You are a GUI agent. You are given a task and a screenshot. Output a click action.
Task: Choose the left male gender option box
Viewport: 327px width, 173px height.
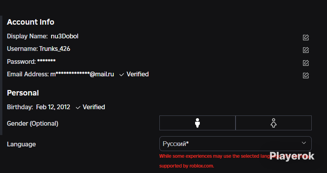click(197, 123)
